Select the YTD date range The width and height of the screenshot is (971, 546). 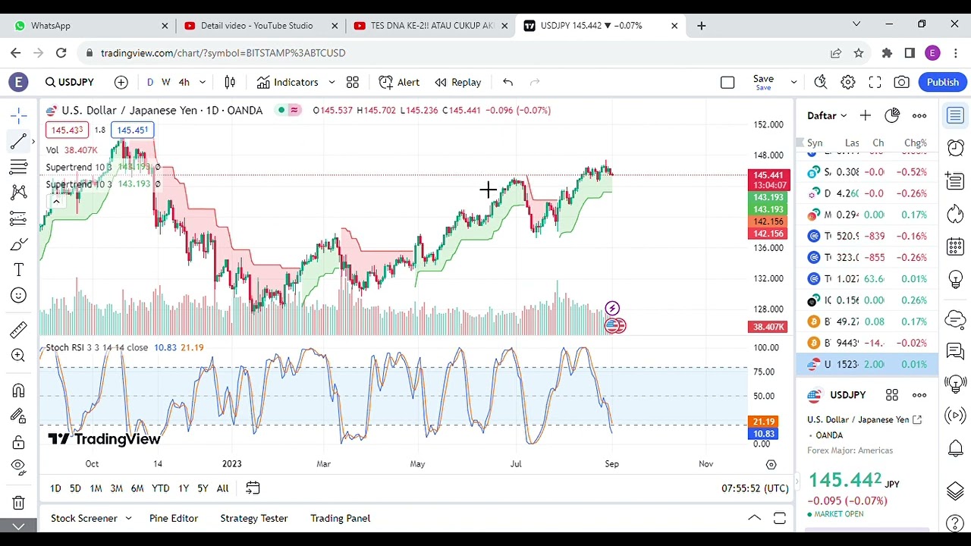160,488
